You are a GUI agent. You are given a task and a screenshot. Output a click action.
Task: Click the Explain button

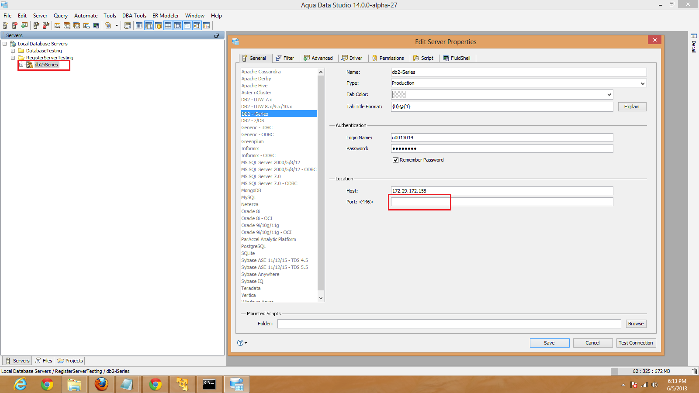click(632, 107)
